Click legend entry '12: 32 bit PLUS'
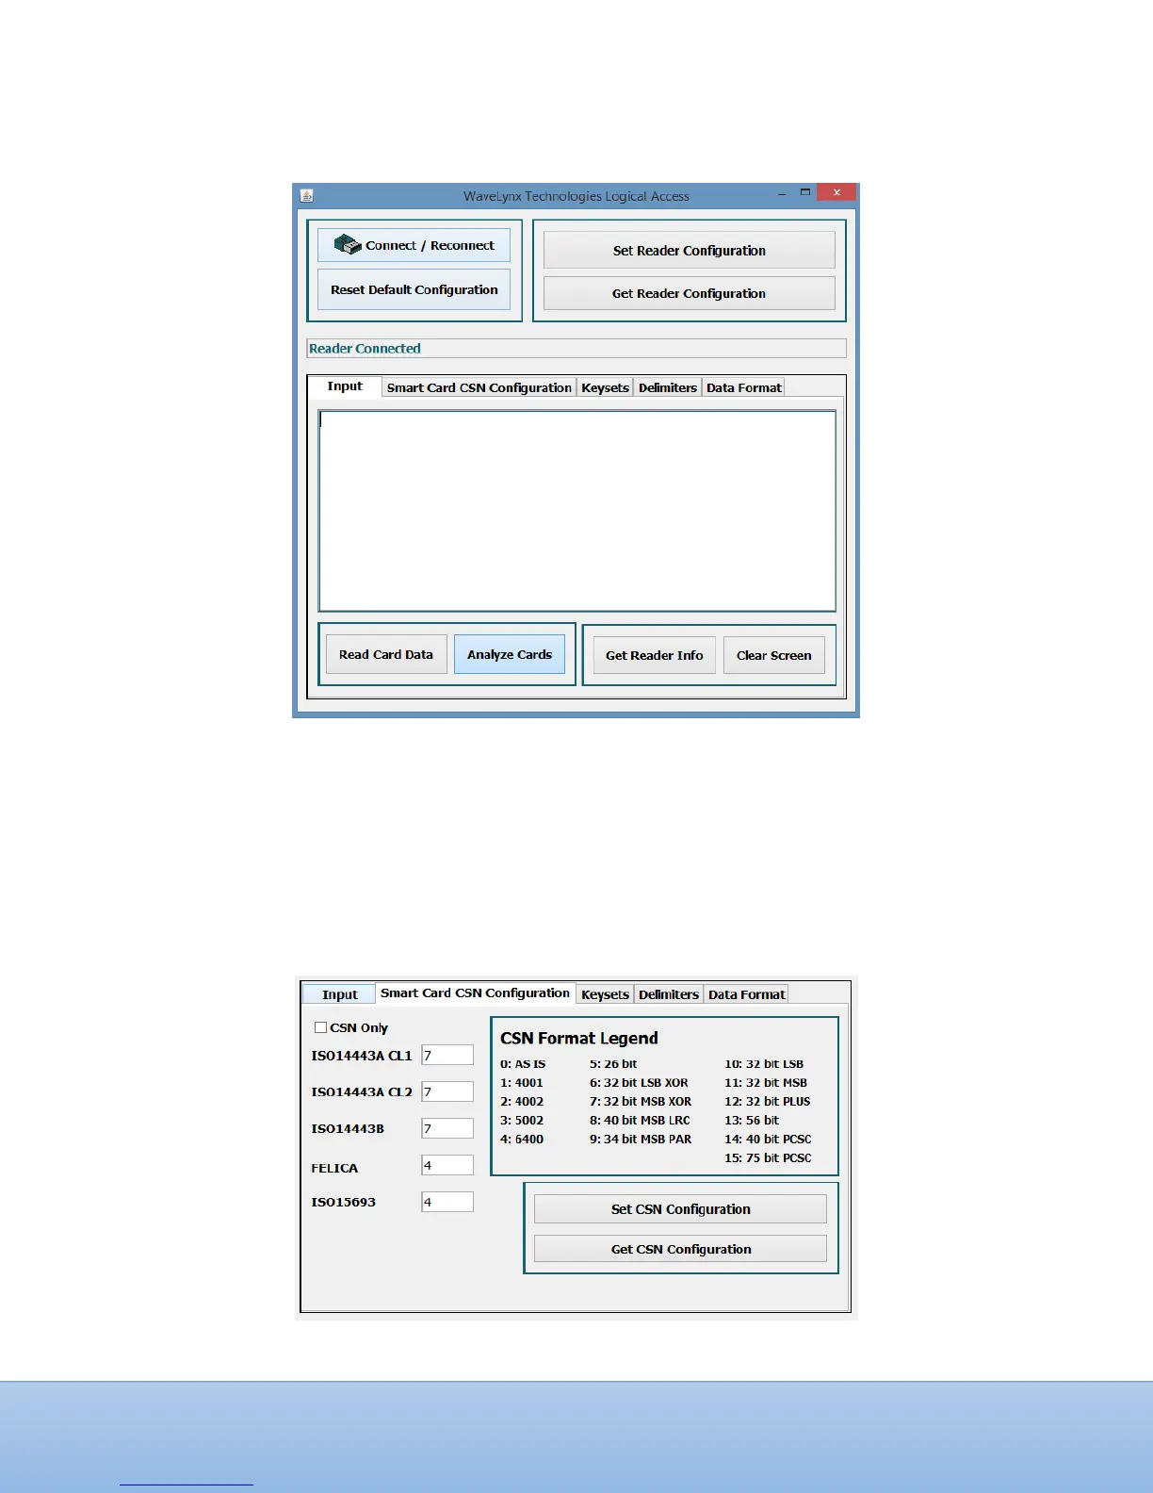Screen dimensions: 1153x1493 (768, 1101)
